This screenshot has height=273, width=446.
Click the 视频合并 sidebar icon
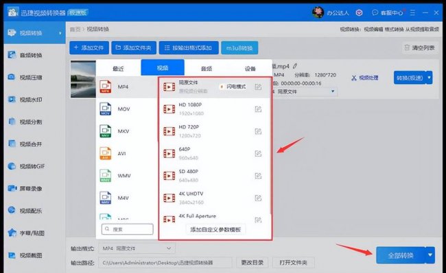click(12, 144)
